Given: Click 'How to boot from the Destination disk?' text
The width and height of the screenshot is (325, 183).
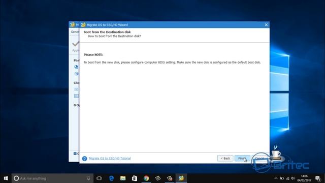Looking at the screenshot, I should click(x=114, y=36).
